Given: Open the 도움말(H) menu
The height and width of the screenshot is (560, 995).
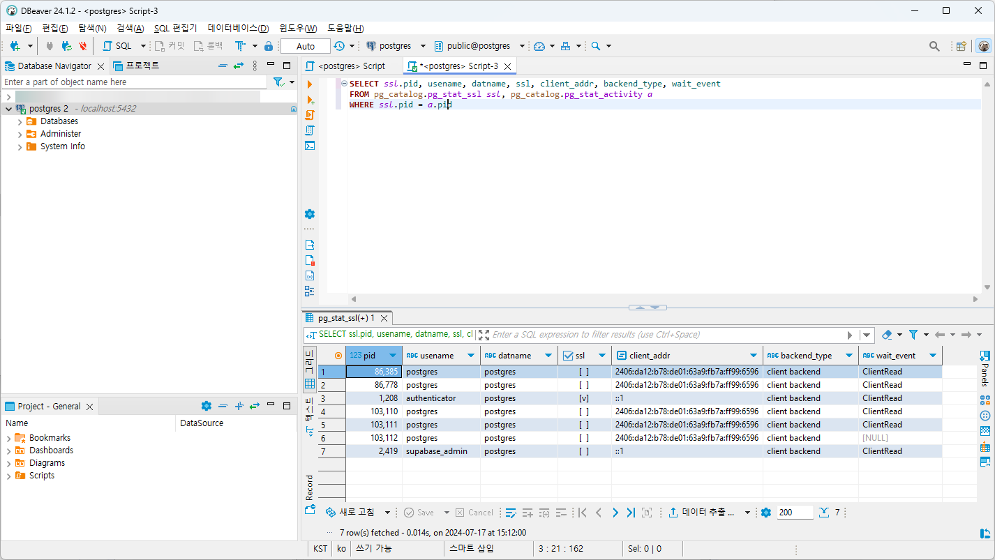Looking at the screenshot, I should 345,28.
